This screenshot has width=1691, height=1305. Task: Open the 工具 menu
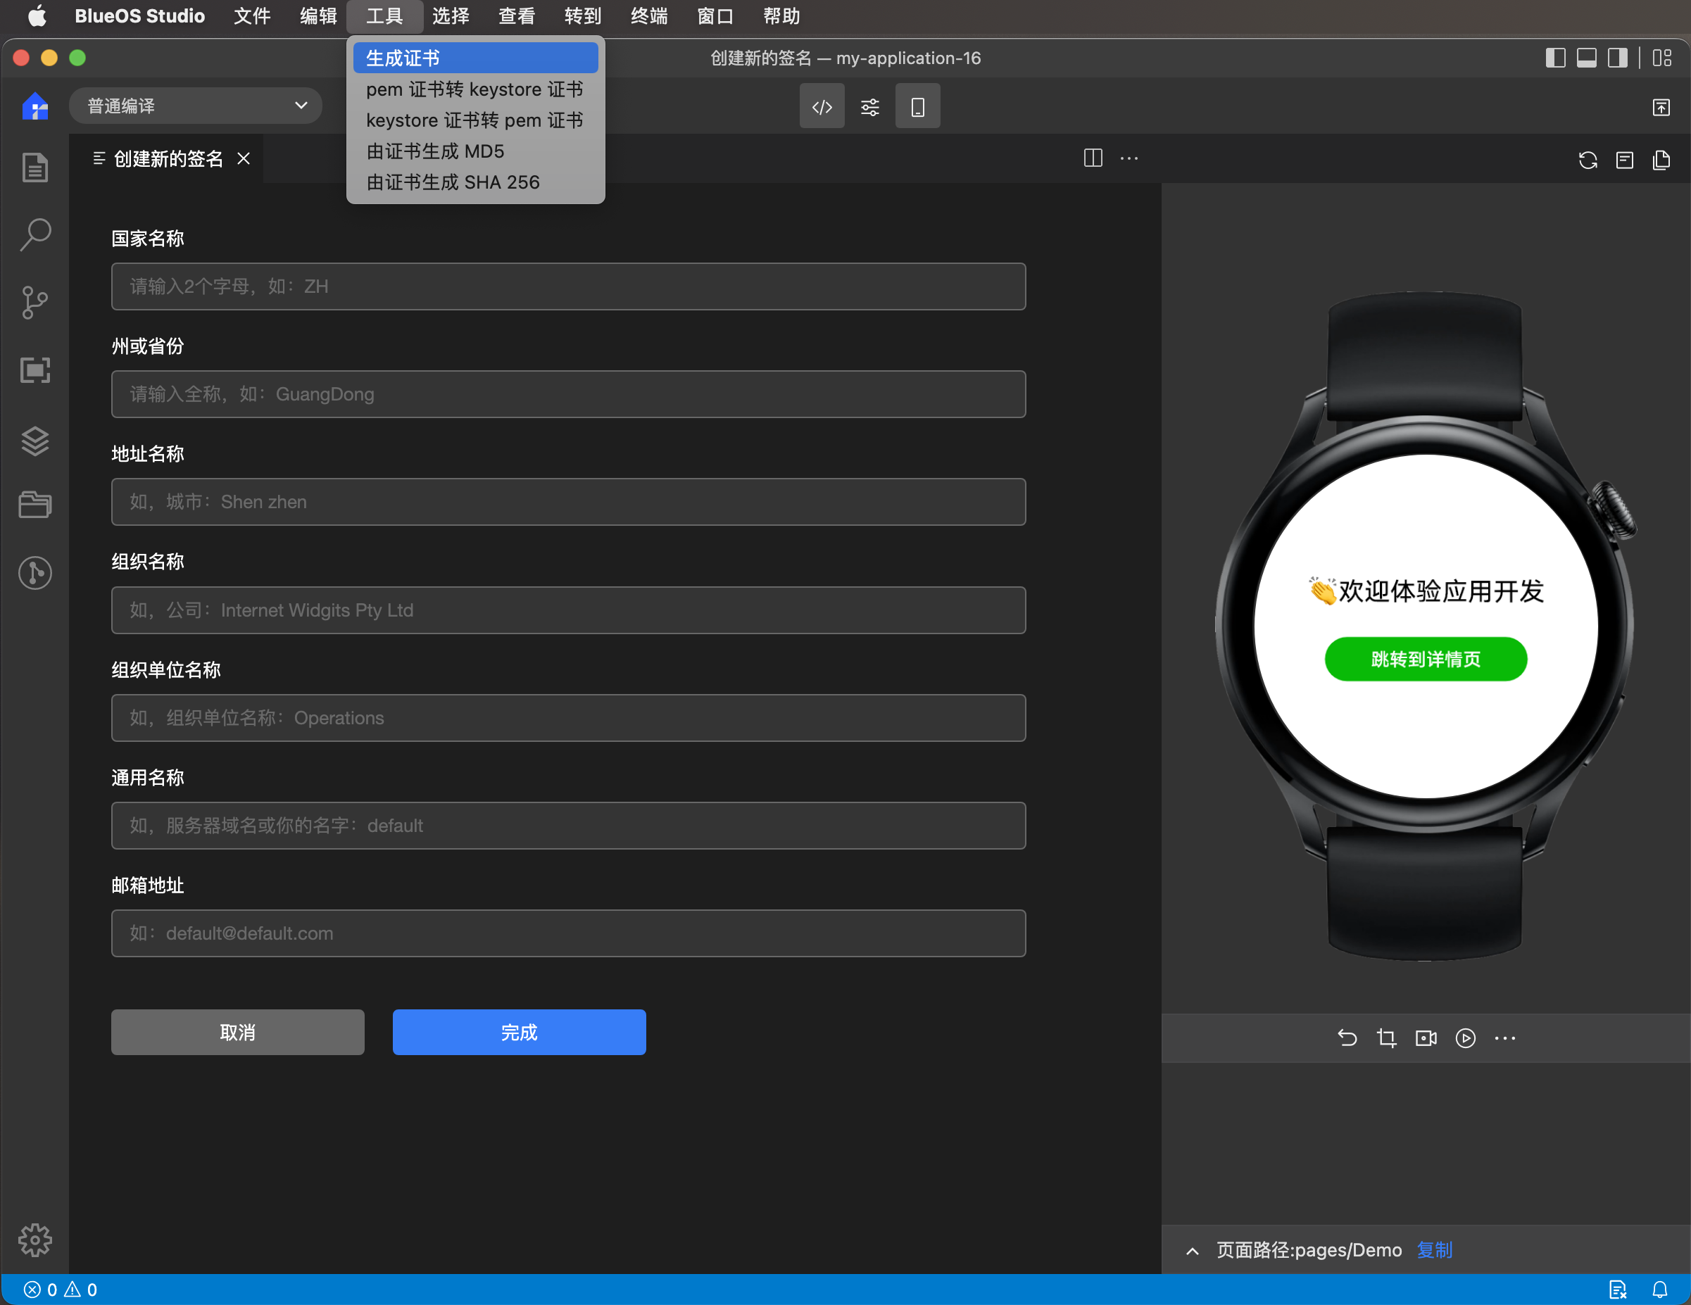tap(385, 16)
